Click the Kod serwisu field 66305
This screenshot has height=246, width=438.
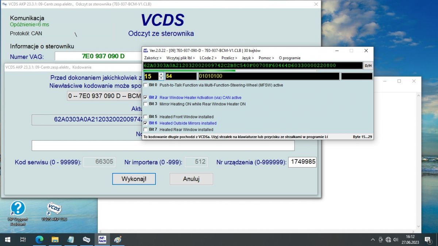[x=99, y=162]
